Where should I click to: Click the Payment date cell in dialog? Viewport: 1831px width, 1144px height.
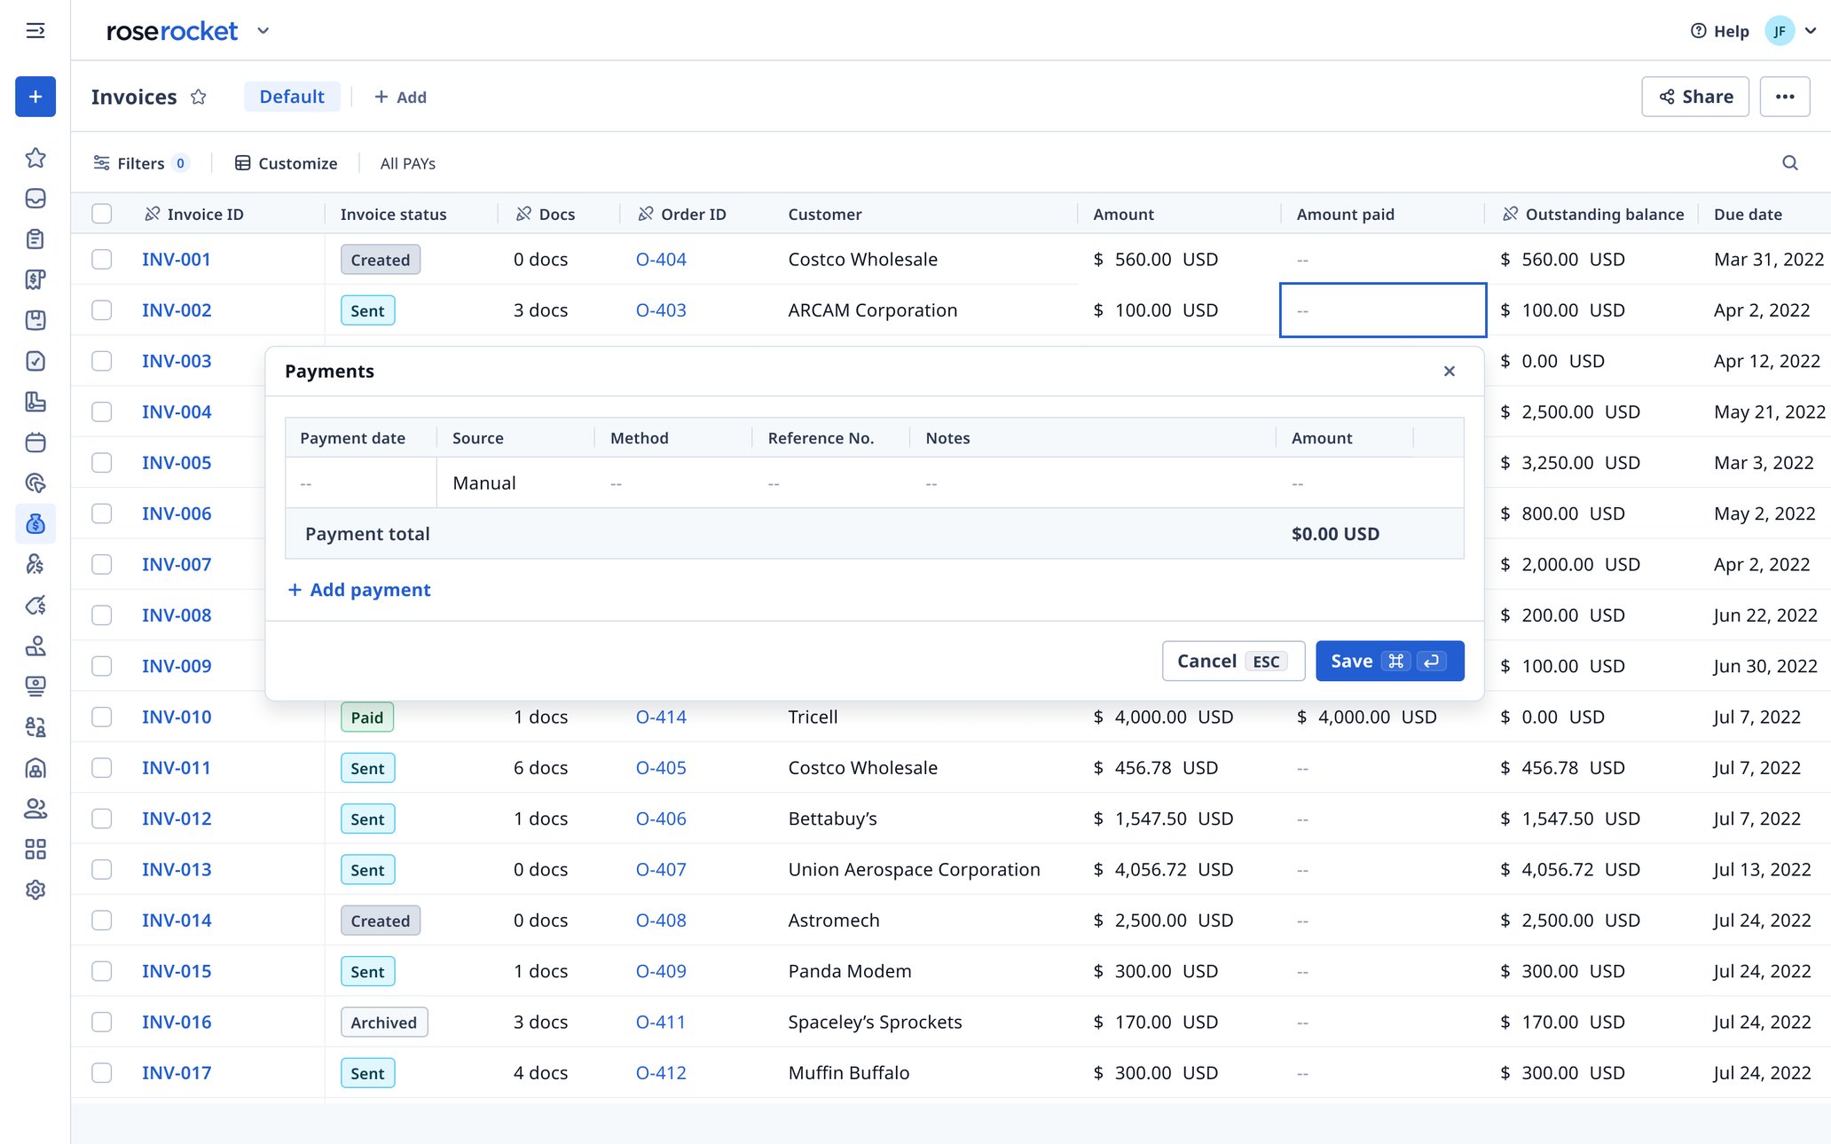click(x=361, y=483)
